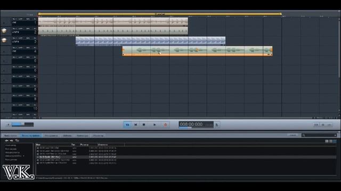Adjust the master volume slider in transport bar

[x=22, y=125]
